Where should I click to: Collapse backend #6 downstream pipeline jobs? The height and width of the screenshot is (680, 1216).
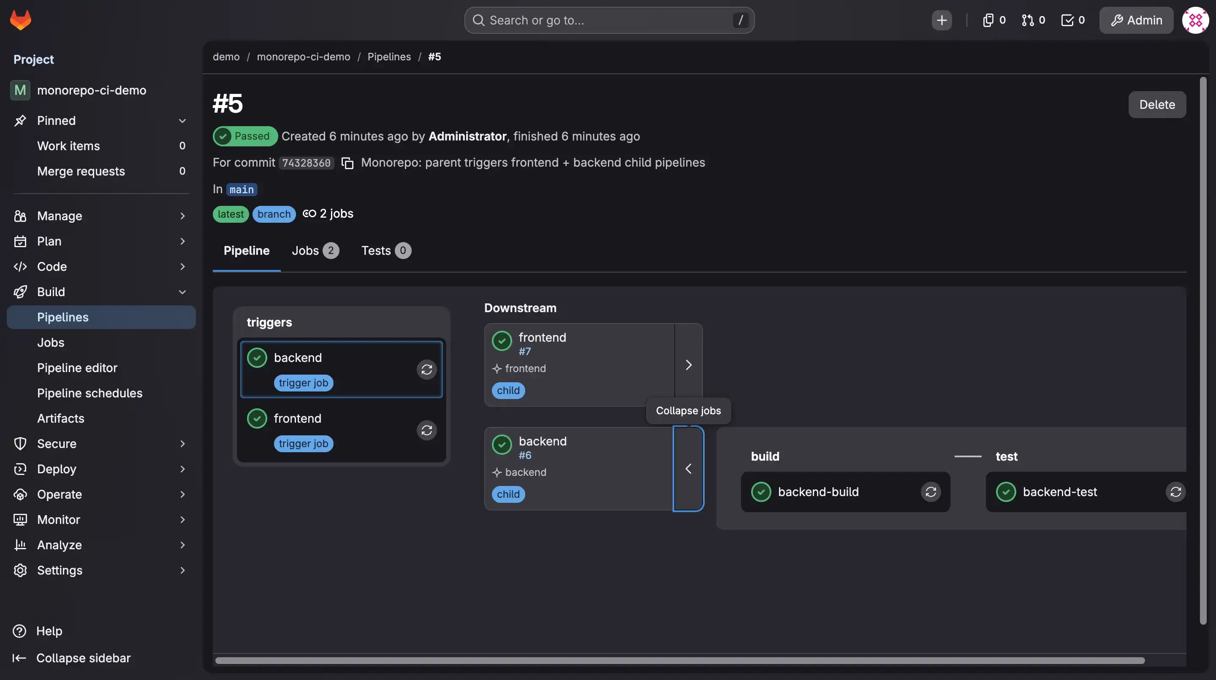point(688,469)
